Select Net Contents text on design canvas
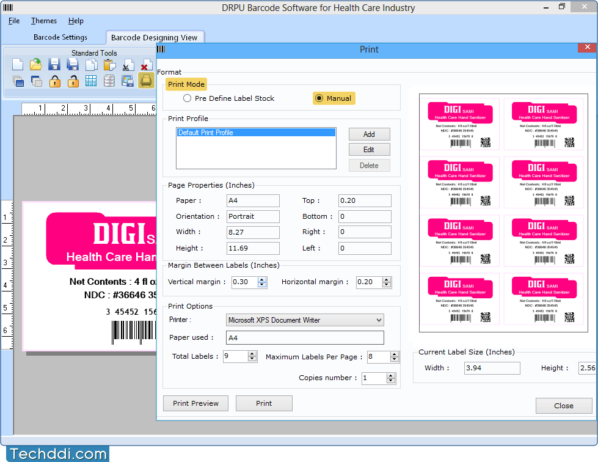This screenshot has height=462, width=598. (112, 282)
